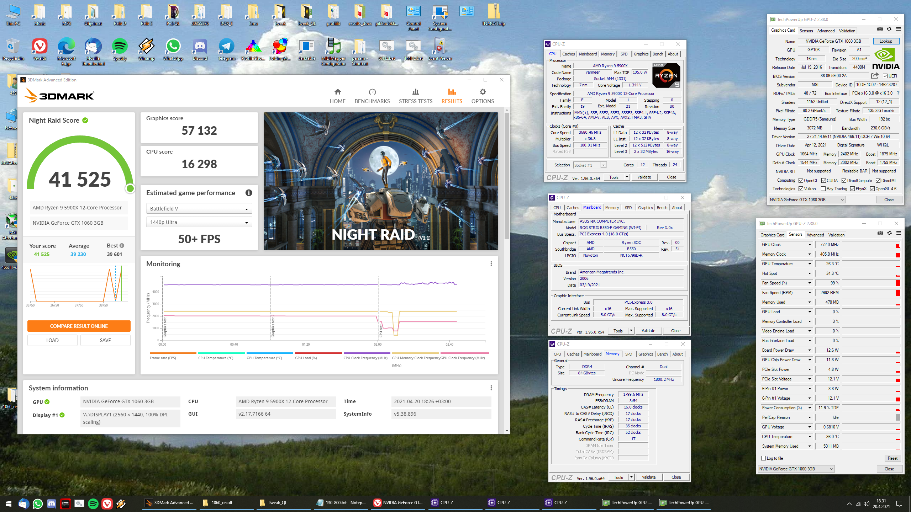Show info about estimated game performance
This screenshot has height=512, width=911.
tap(249, 193)
